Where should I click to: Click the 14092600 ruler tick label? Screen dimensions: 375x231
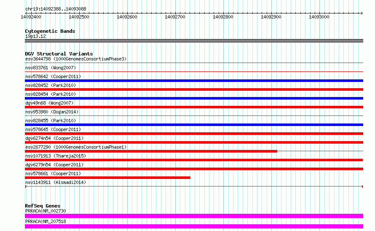click(127, 17)
